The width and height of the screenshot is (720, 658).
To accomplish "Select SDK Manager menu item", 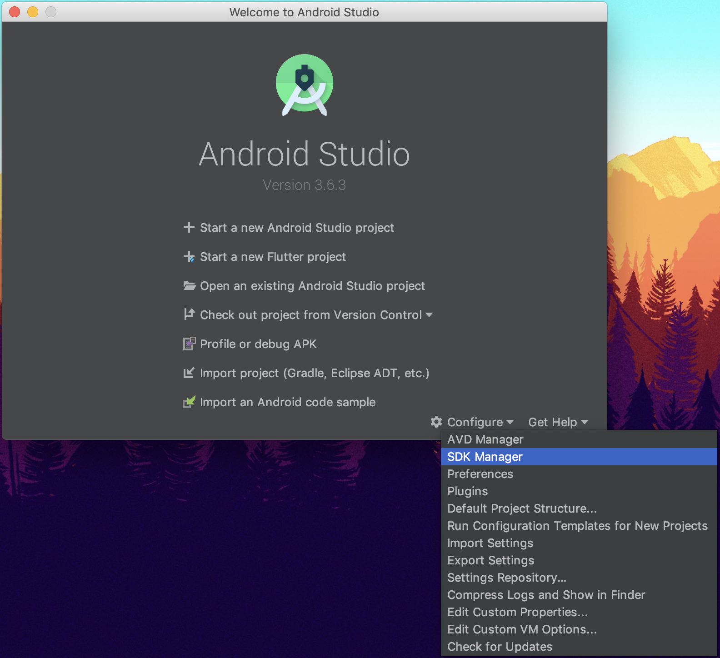I will tap(579, 457).
